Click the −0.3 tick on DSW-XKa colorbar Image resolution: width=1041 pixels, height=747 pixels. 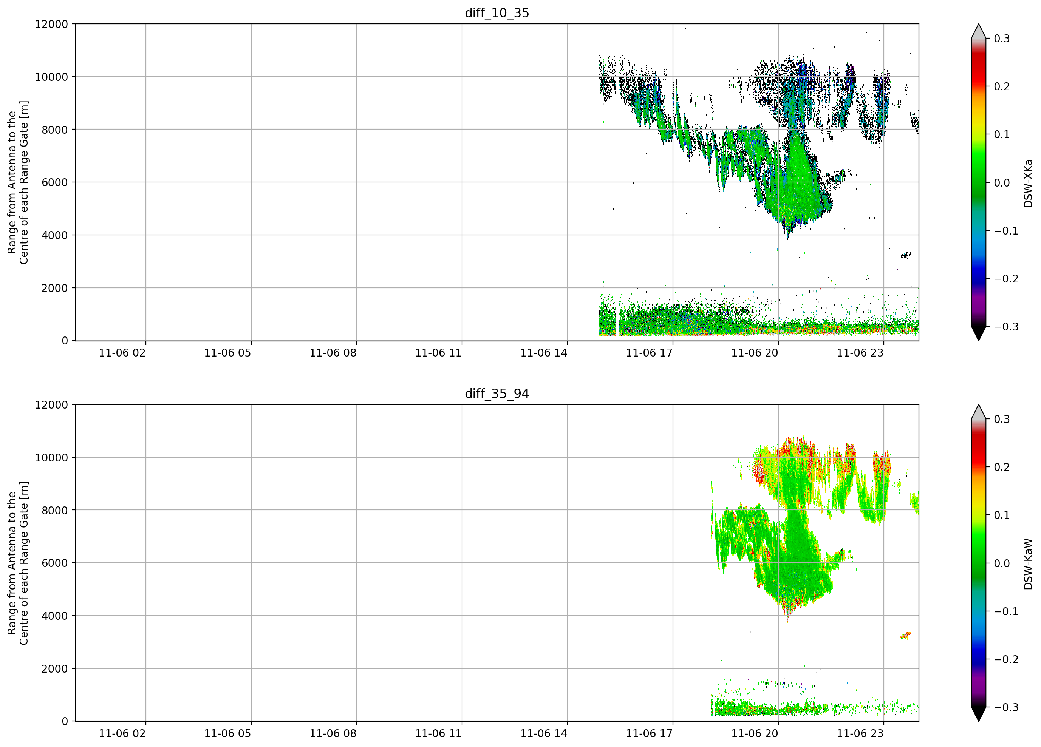coord(1006,327)
